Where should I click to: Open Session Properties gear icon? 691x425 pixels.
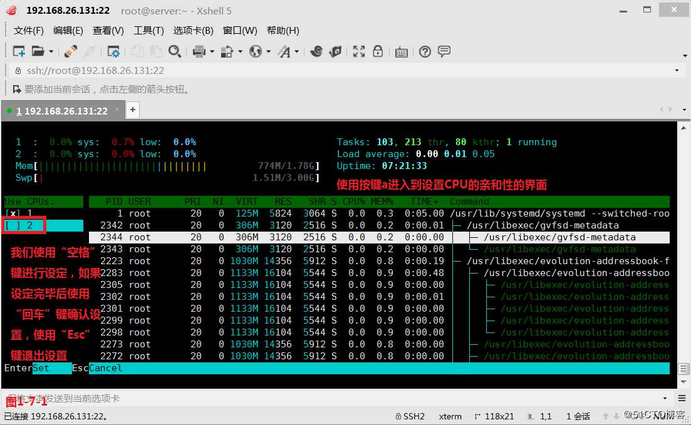click(x=113, y=51)
